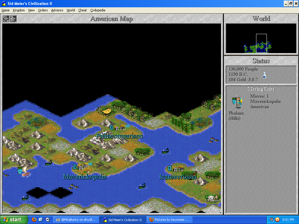Switch to @PikaBunny chat taskbar window

pyautogui.click(x=76, y=220)
